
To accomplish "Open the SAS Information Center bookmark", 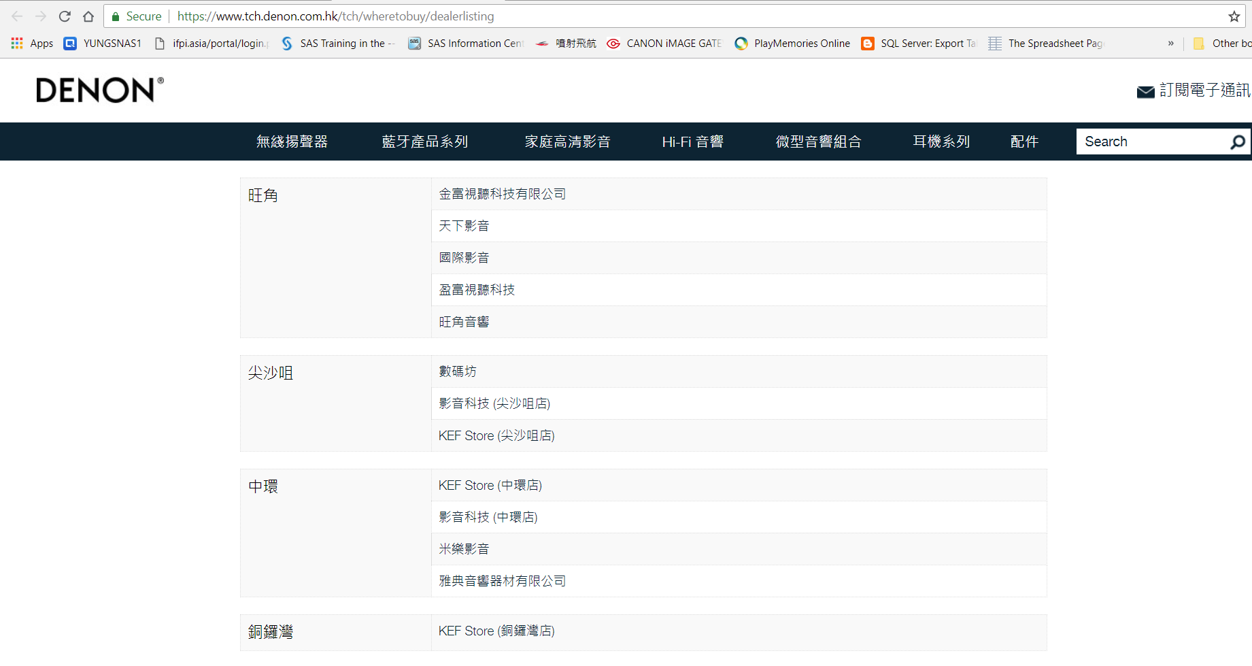I will 466,44.
